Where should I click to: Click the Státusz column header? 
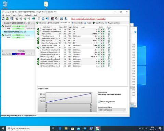[76, 27]
